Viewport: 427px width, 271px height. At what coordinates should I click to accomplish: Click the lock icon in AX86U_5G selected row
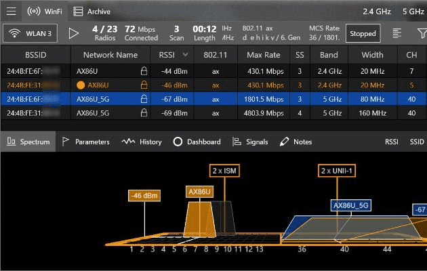click(143, 99)
